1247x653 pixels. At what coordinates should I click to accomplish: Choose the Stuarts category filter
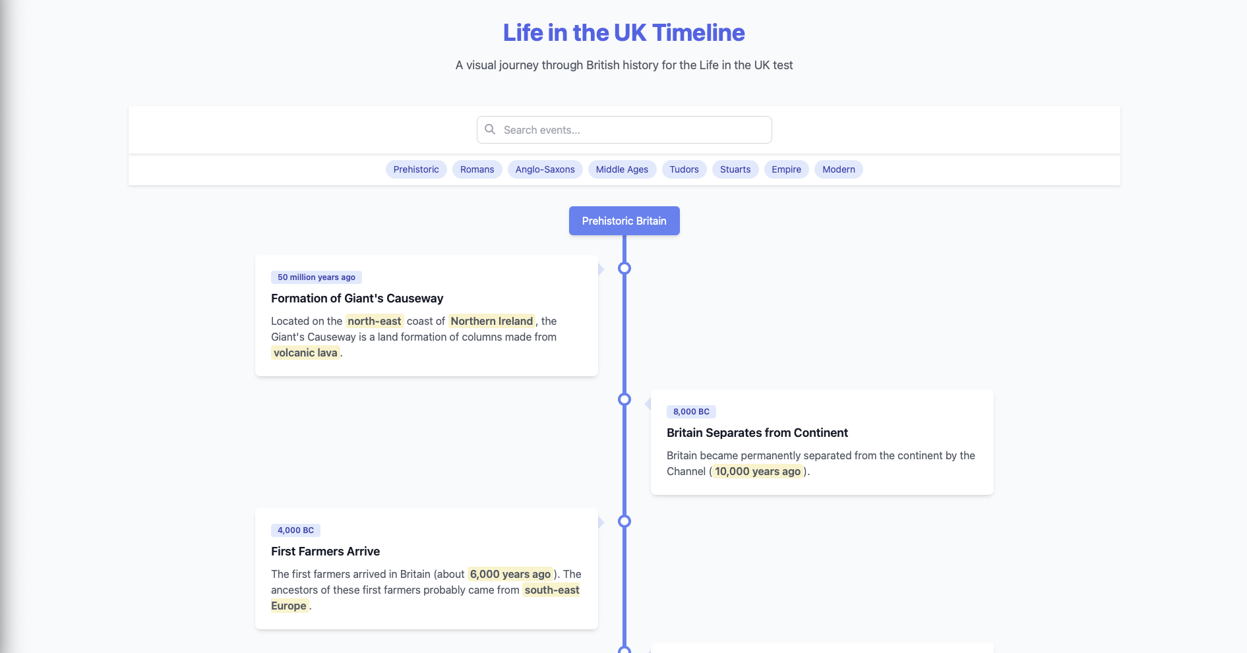pos(735,169)
